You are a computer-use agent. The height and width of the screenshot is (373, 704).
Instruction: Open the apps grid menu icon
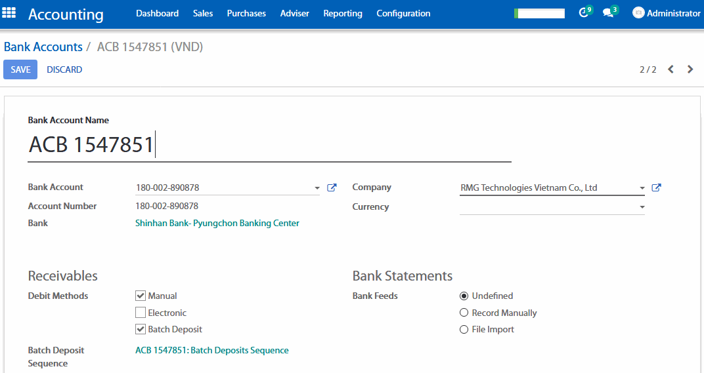(9, 13)
